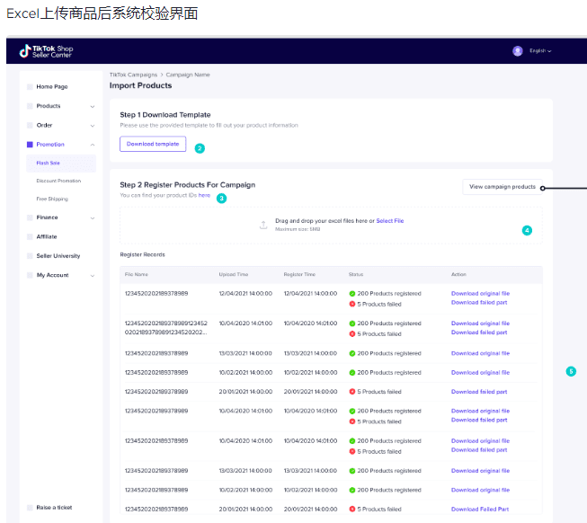
Task: Click the View campaign products button
Action: (503, 187)
